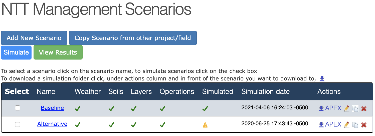Viewport: 375px width, 136px height.
Task: Edit the Alternative scenario with the pencil icon
Action: point(346,125)
